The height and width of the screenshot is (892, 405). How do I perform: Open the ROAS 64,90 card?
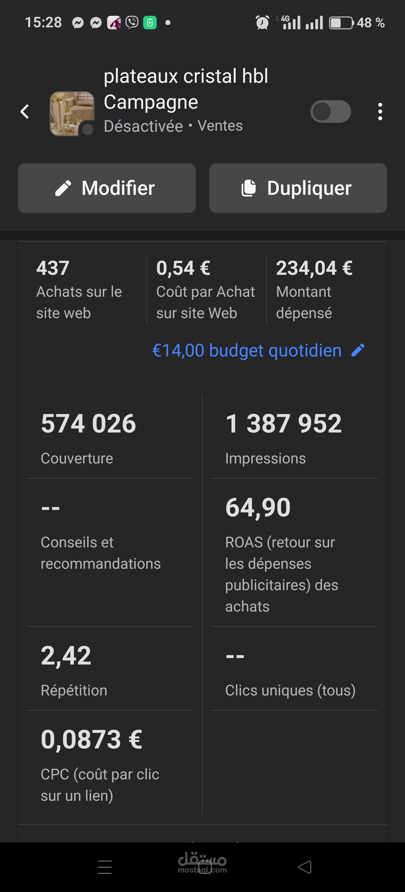pos(295,553)
